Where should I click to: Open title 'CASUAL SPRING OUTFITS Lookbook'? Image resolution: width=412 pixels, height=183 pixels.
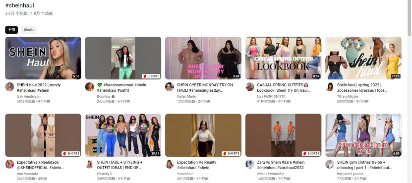tap(284, 88)
